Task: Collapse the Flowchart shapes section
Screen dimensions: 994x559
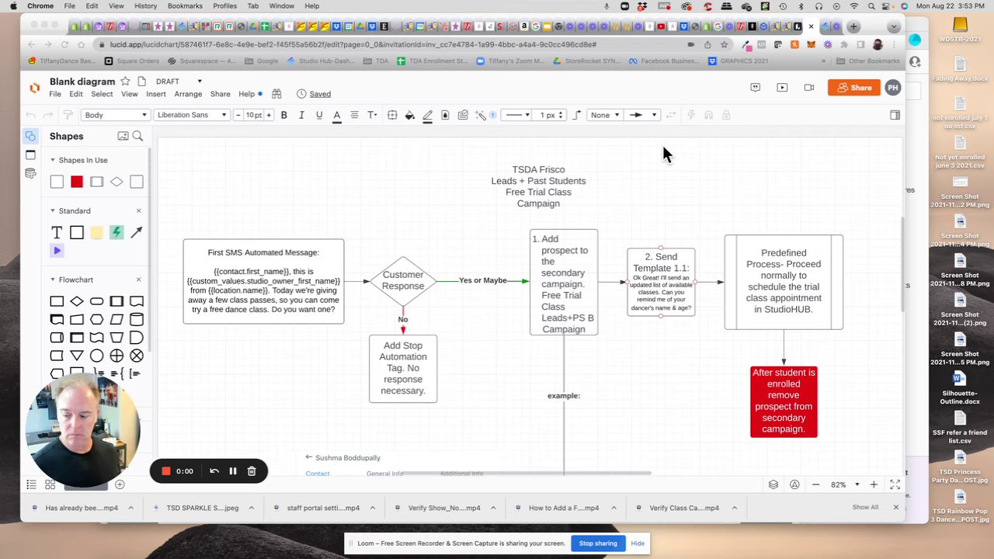Action: point(53,279)
